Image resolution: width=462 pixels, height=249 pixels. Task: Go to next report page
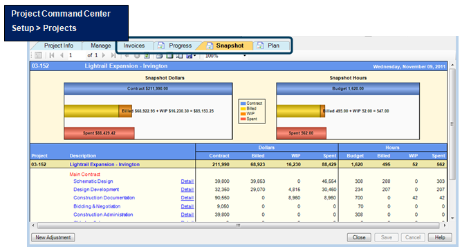[x=104, y=55]
